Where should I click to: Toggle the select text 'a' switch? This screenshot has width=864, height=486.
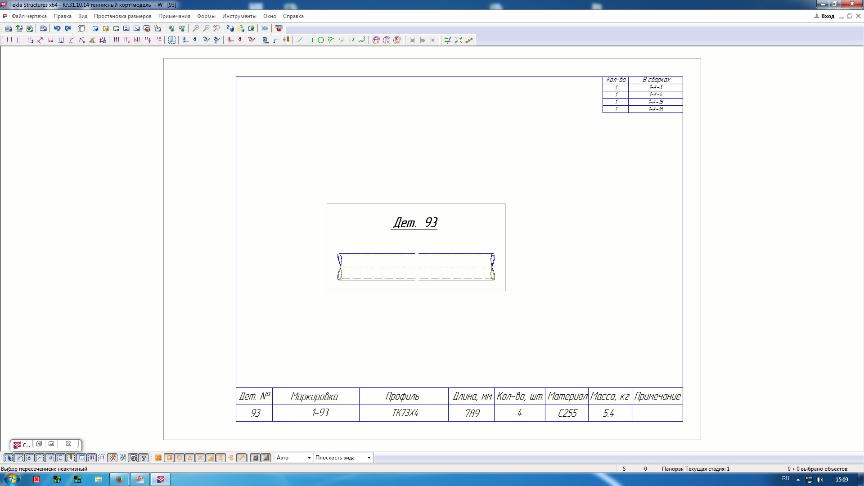29,458
